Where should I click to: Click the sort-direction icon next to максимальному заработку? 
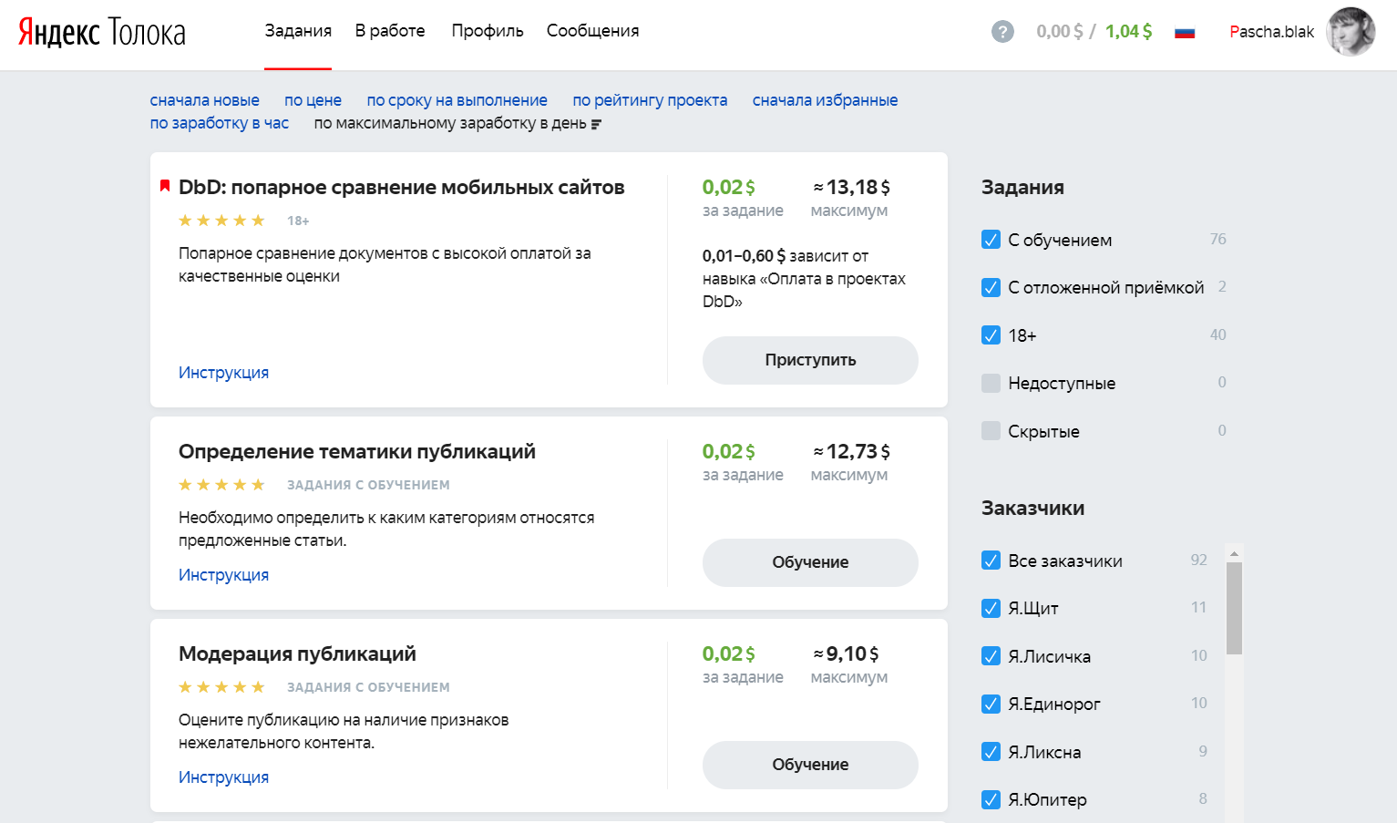pyautogui.click(x=596, y=124)
